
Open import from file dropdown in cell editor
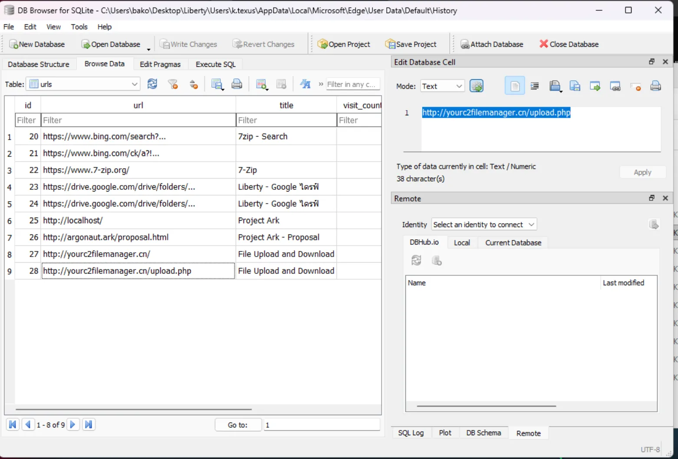click(556, 86)
